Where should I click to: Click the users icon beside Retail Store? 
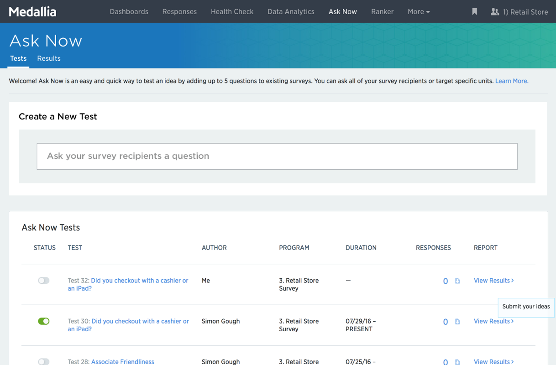click(x=494, y=12)
